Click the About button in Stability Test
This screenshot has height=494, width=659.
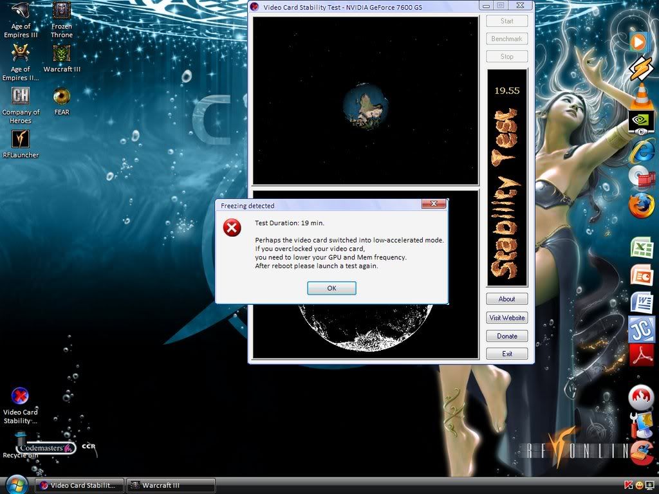[507, 299]
